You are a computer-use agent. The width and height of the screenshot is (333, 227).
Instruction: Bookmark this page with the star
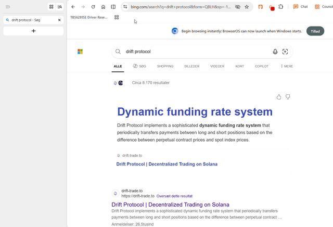pyautogui.click(x=247, y=7)
